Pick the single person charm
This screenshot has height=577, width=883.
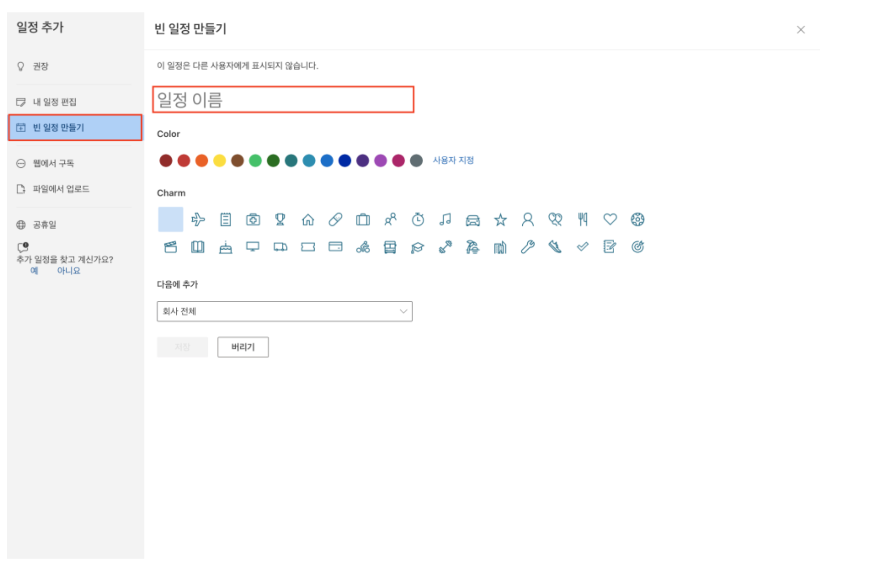coord(528,220)
